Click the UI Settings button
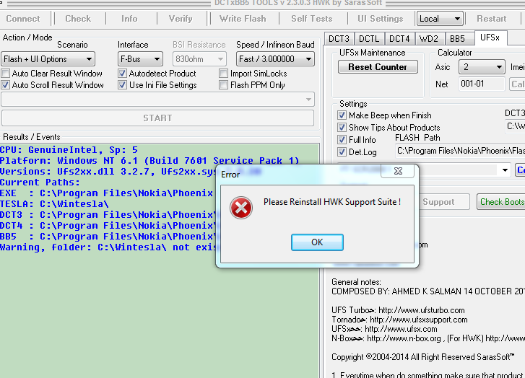Viewport: 525px width, 378px height. [381, 19]
